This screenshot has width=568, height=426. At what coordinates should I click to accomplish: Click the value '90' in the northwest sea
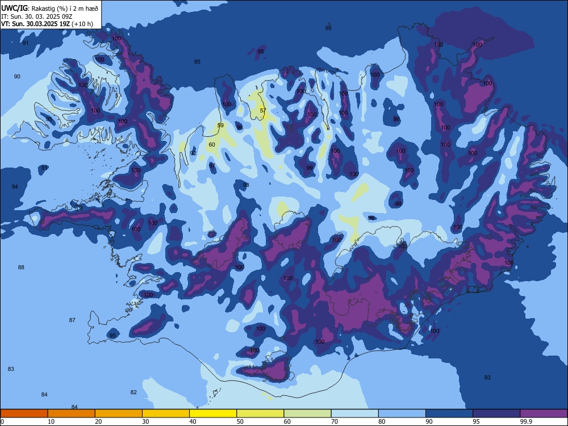pos(17,77)
